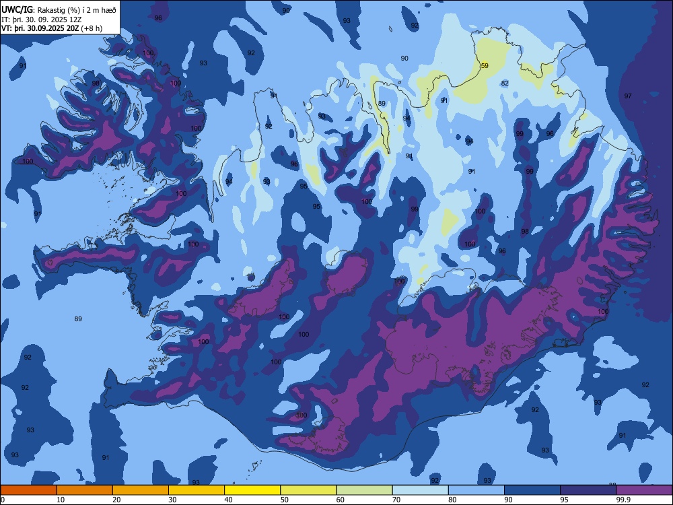Click the 'IT: þri. 30. 09. 2025 12Z' line
The width and height of the screenshot is (673, 505).
pyautogui.click(x=41, y=20)
